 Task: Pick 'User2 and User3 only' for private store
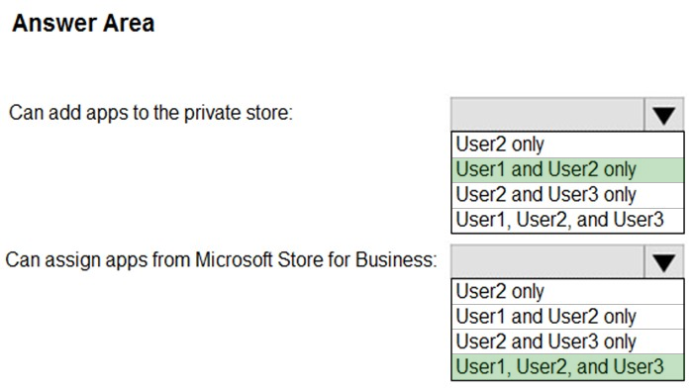tap(567, 195)
